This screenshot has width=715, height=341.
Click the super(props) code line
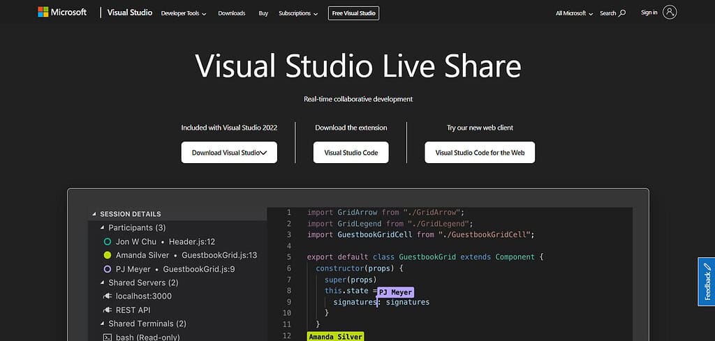351,280
